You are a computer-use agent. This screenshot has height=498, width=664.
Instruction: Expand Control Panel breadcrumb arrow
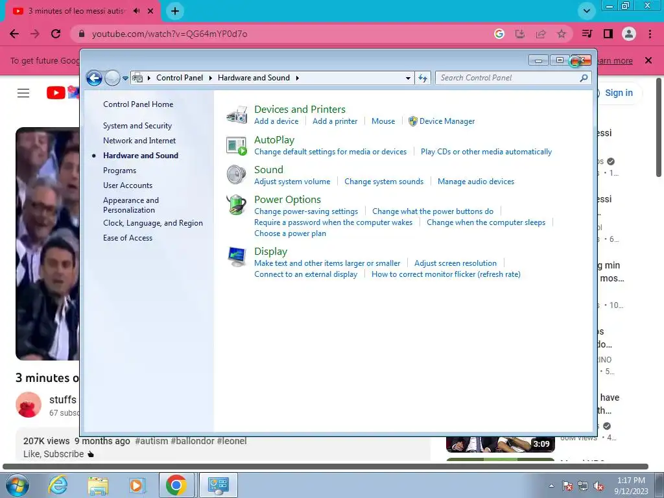[211, 78]
